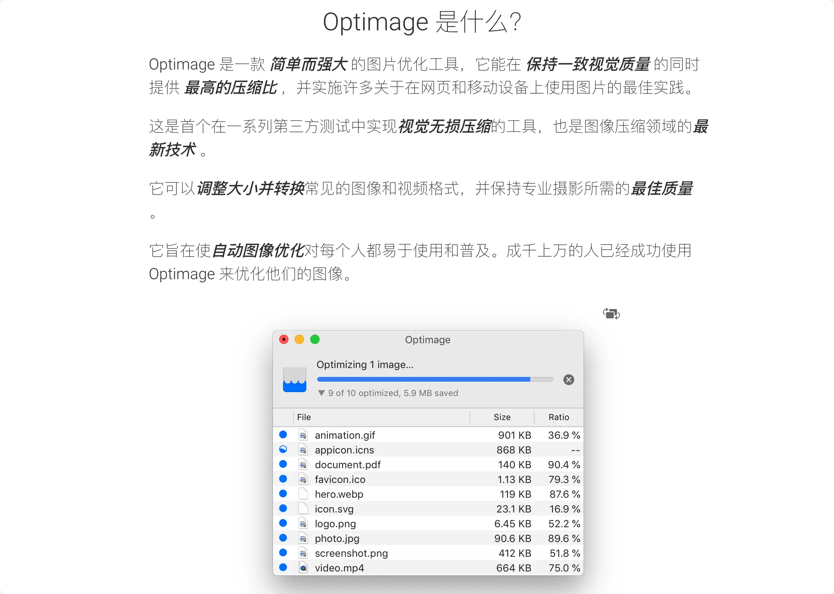
Task: Click the animation.gif file icon
Action: pyautogui.click(x=303, y=435)
